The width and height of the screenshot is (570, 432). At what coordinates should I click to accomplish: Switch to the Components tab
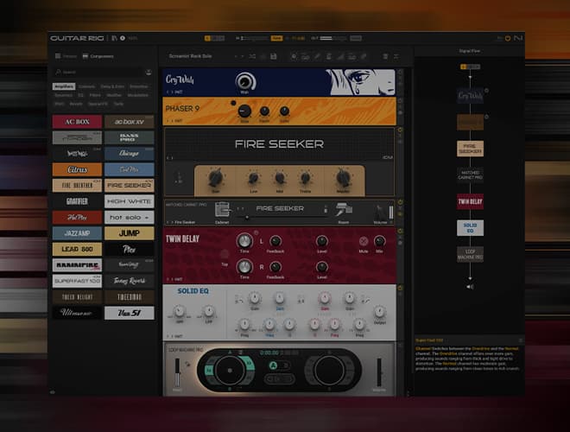[98, 56]
